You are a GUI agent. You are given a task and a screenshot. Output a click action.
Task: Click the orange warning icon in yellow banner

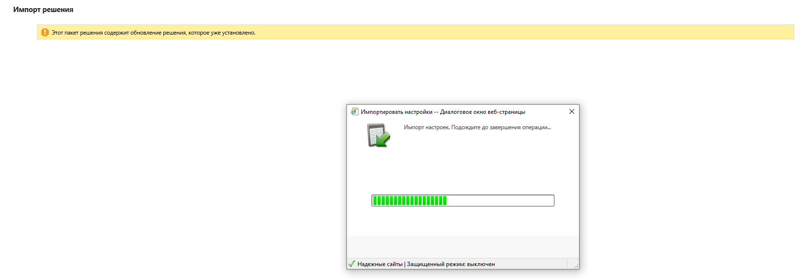[x=45, y=32]
